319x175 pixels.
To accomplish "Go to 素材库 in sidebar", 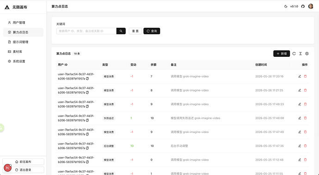I will (23, 52).
